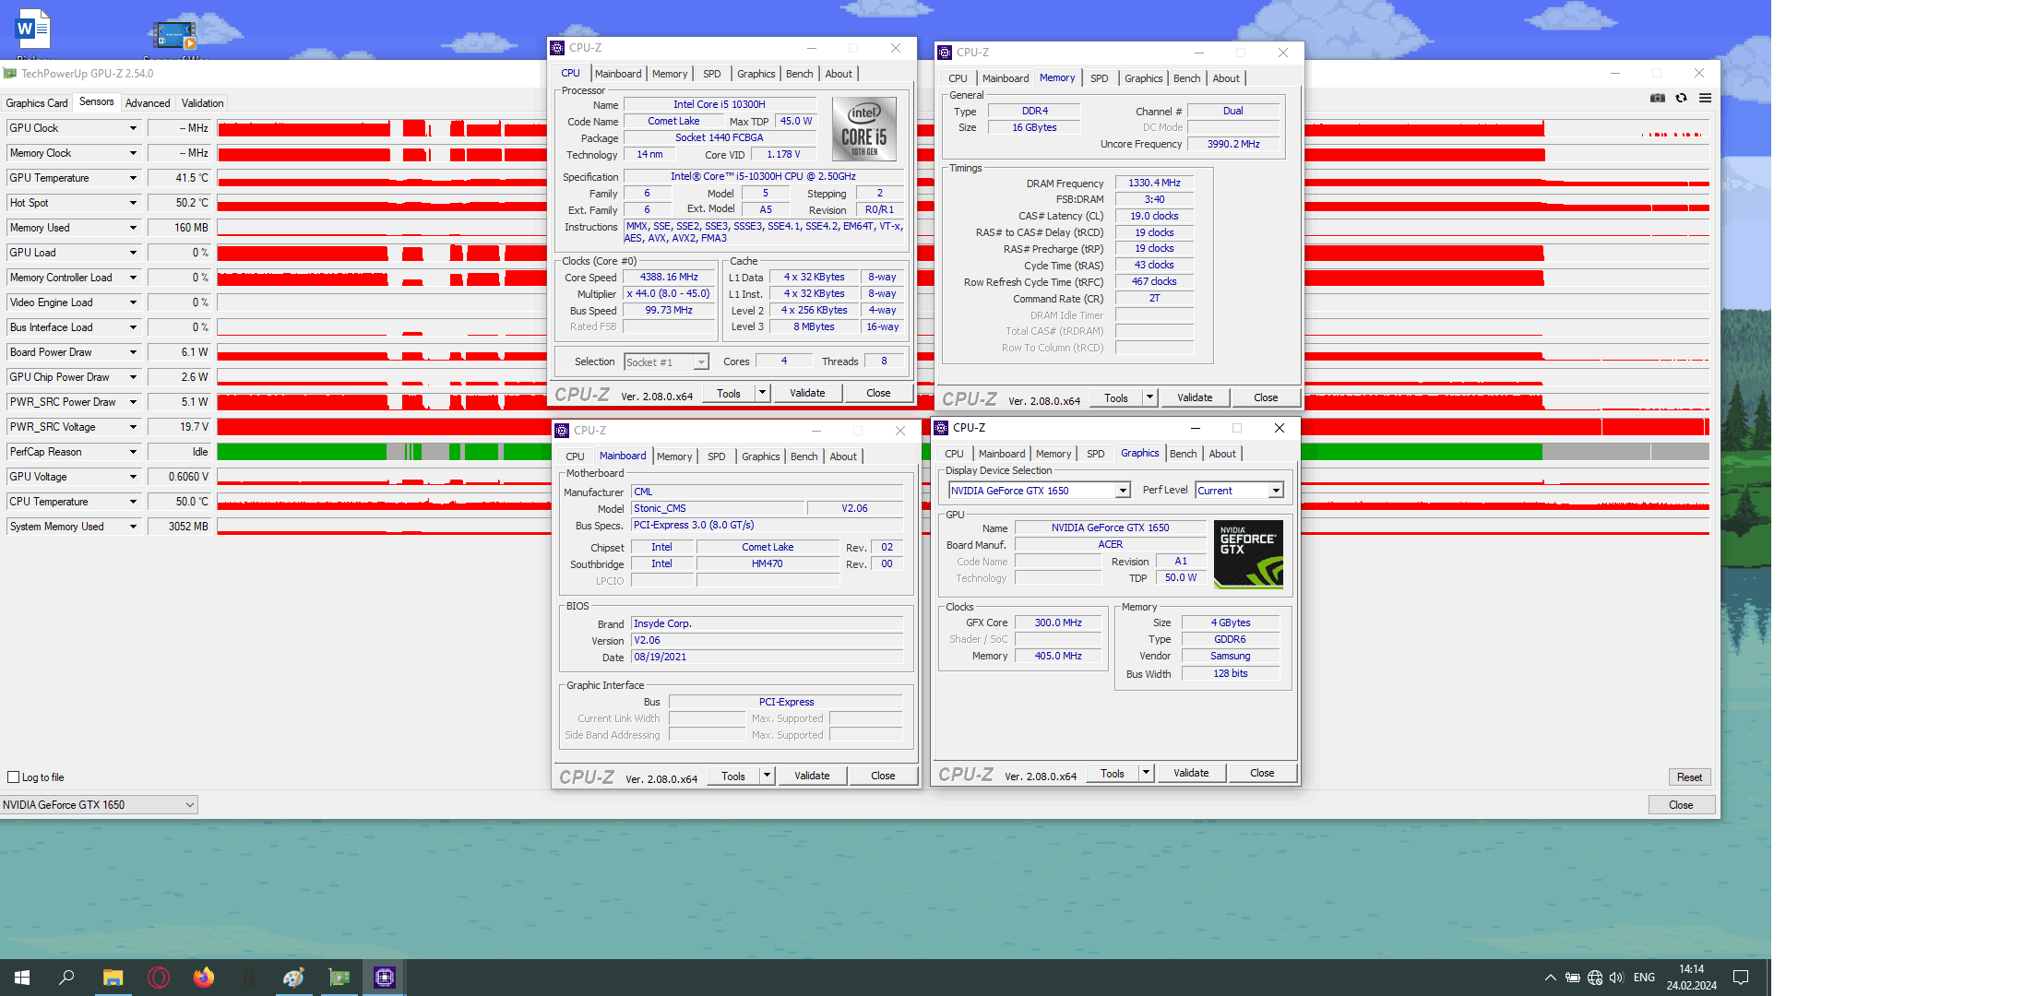This screenshot has height=996, width=2024.
Task: Open PerfCap Reason sensor dropdown
Action: pyautogui.click(x=133, y=452)
